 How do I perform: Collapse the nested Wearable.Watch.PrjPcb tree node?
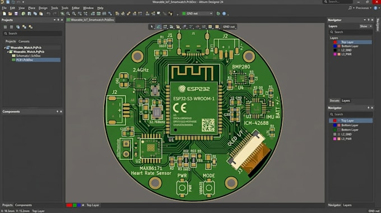(x=8, y=52)
